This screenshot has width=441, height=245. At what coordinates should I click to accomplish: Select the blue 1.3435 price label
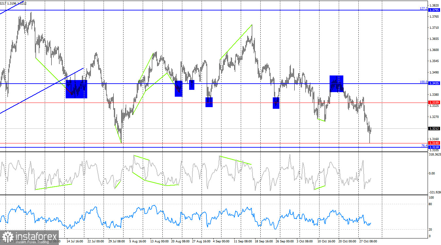434,83
